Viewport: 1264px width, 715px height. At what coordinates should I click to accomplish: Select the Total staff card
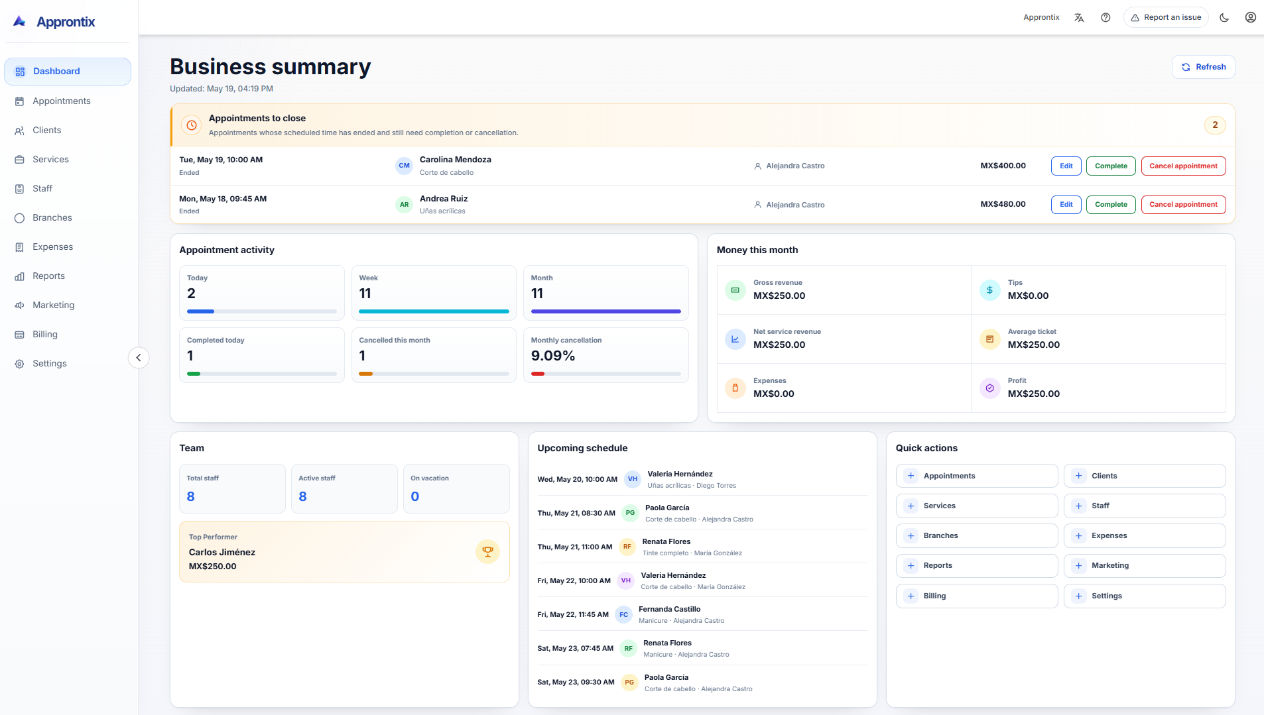[232, 489]
